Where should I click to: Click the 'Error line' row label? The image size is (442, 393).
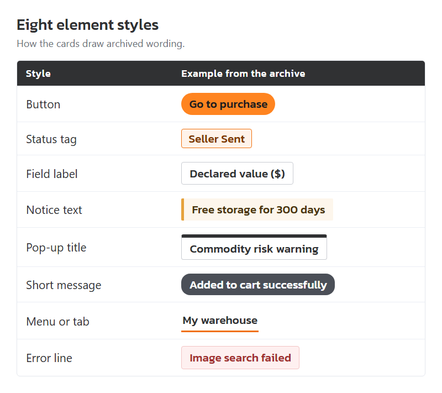[x=49, y=358]
